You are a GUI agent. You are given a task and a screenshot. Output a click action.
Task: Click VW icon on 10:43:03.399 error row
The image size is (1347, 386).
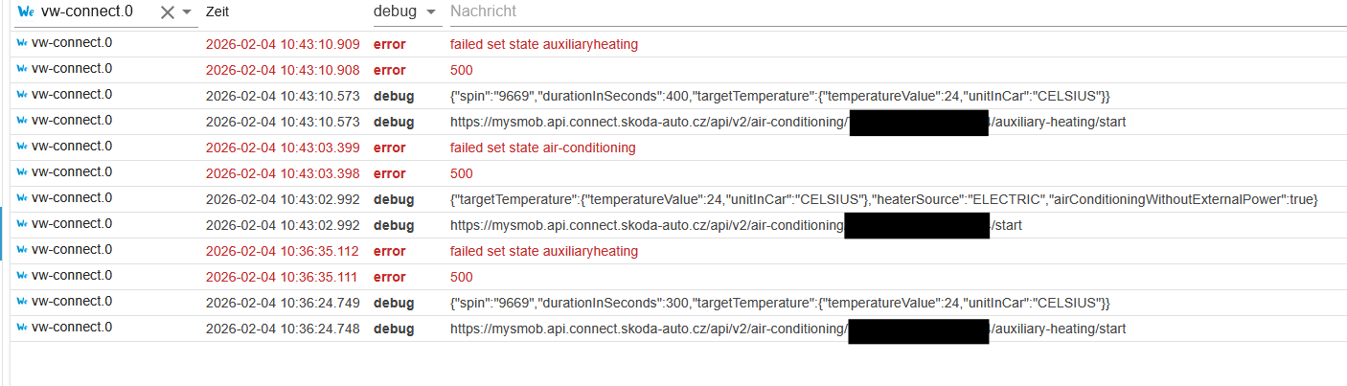tap(21, 148)
